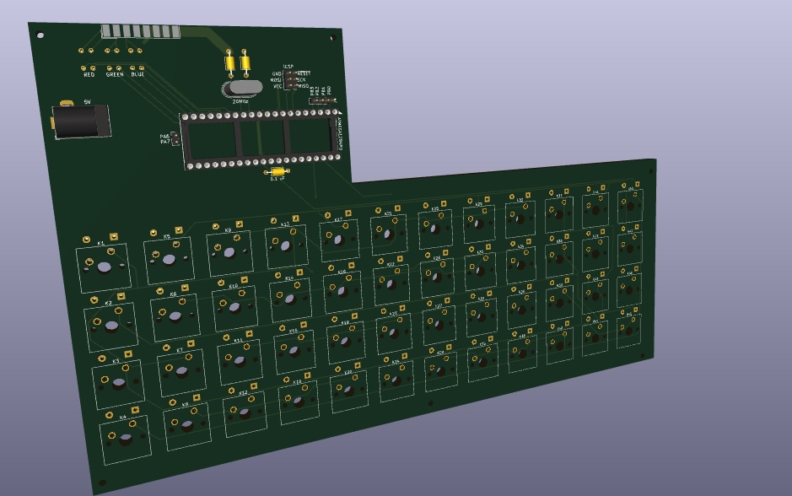Click the ICSP label text

coord(288,67)
